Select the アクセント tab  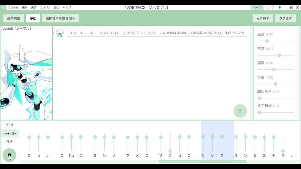click(x=9, y=125)
